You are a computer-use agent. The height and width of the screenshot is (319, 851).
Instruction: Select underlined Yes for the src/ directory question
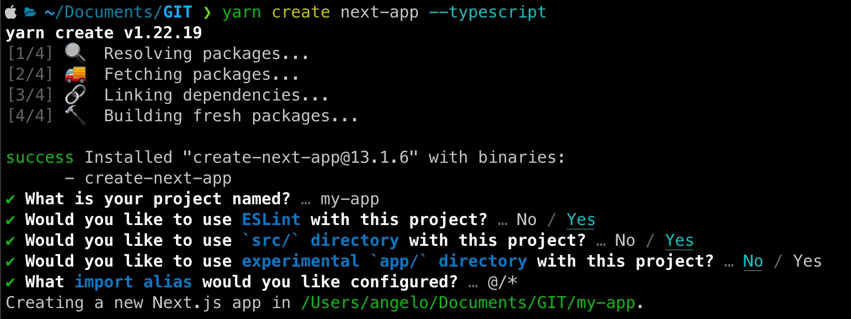coord(679,241)
